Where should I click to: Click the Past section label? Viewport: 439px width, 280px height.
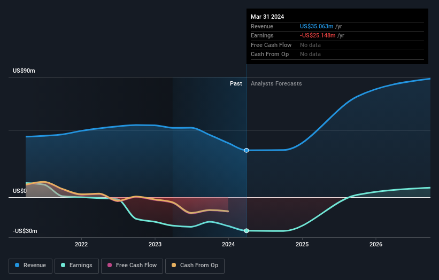(236, 84)
